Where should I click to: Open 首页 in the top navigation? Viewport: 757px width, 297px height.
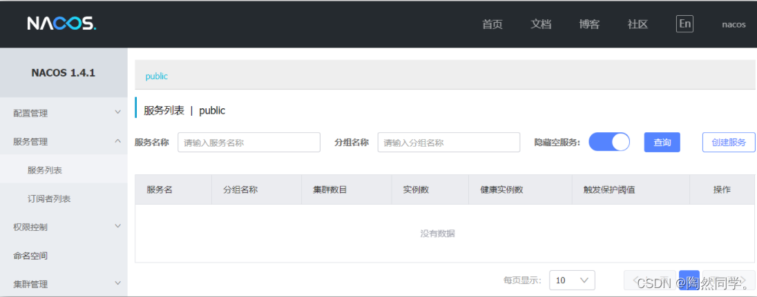pos(492,24)
